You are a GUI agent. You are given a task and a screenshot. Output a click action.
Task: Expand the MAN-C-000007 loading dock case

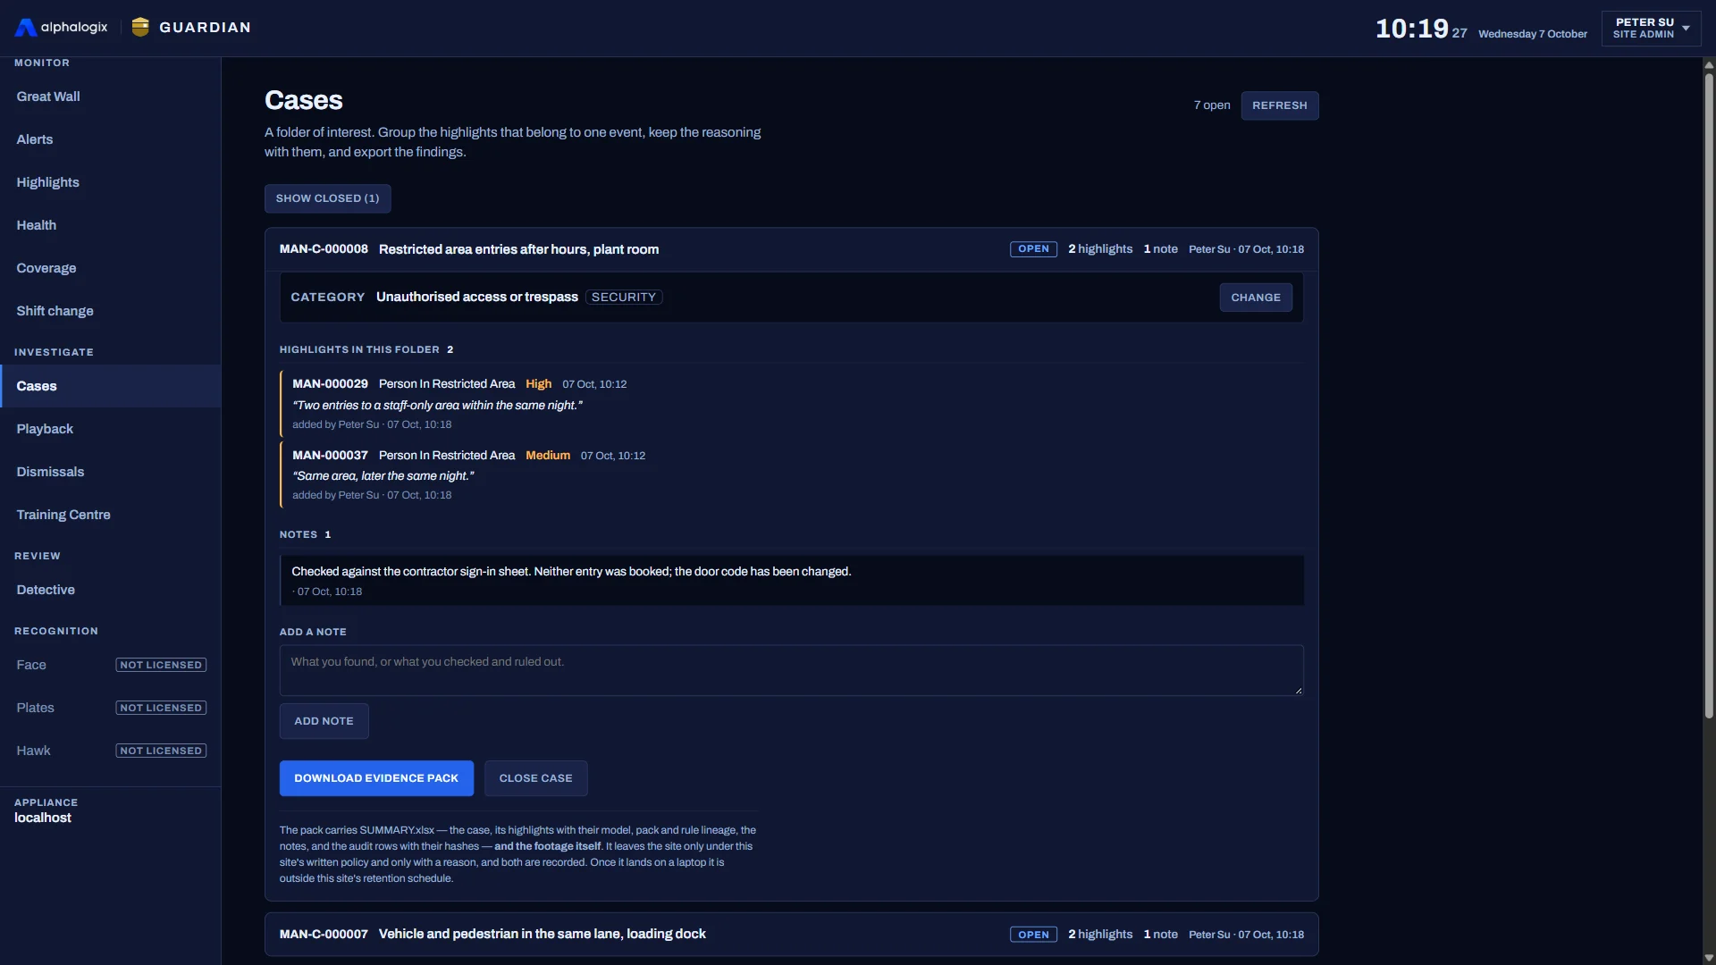(791, 935)
